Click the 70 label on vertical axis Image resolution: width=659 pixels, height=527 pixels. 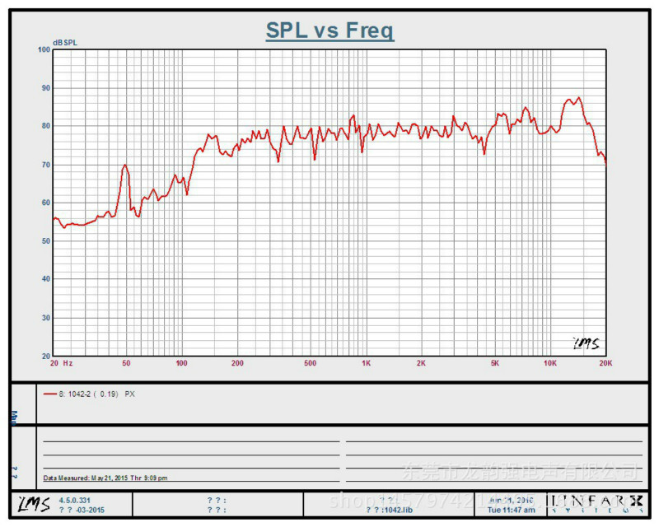[46, 165]
